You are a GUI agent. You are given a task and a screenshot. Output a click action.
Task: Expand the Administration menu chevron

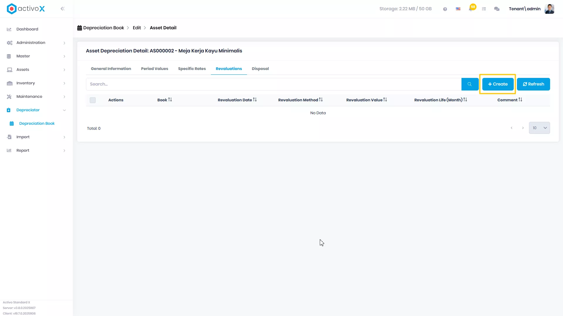click(64, 43)
